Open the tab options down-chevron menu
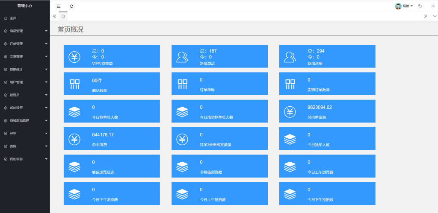This screenshot has width=438, height=213. click(x=435, y=16)
